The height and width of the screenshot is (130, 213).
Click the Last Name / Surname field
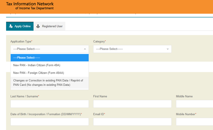[x=49, y=104]
